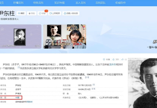The height and width of the screenshot is (108, 157).
Task: Open the 权威合作 menu item
Action: 120,3
